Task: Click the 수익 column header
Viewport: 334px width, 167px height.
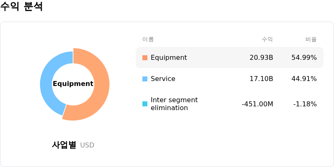Action: click(267, 39)
